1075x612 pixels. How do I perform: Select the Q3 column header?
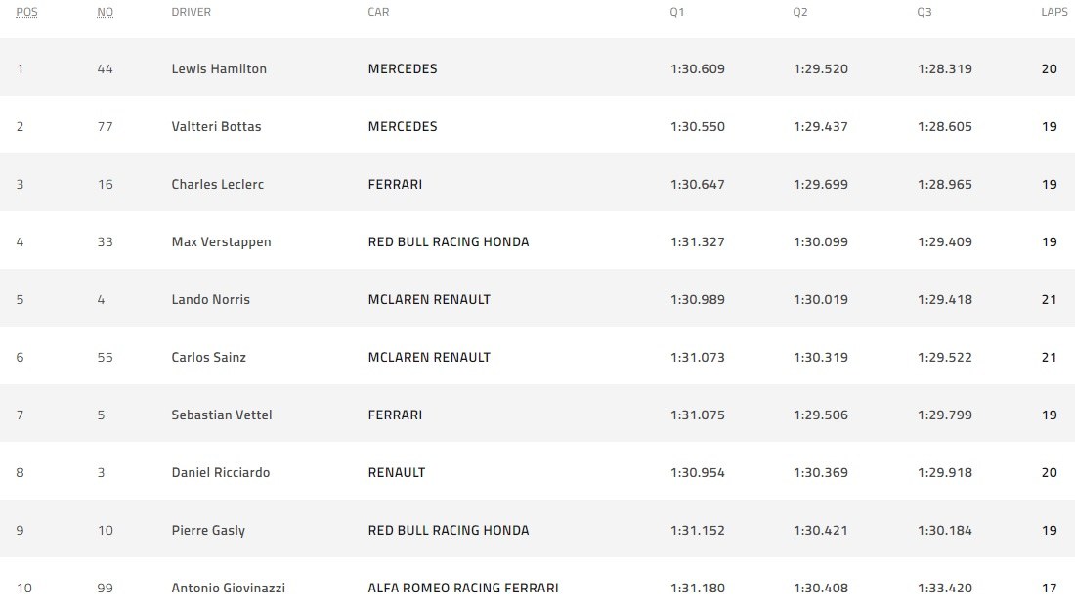click(924, 12)
